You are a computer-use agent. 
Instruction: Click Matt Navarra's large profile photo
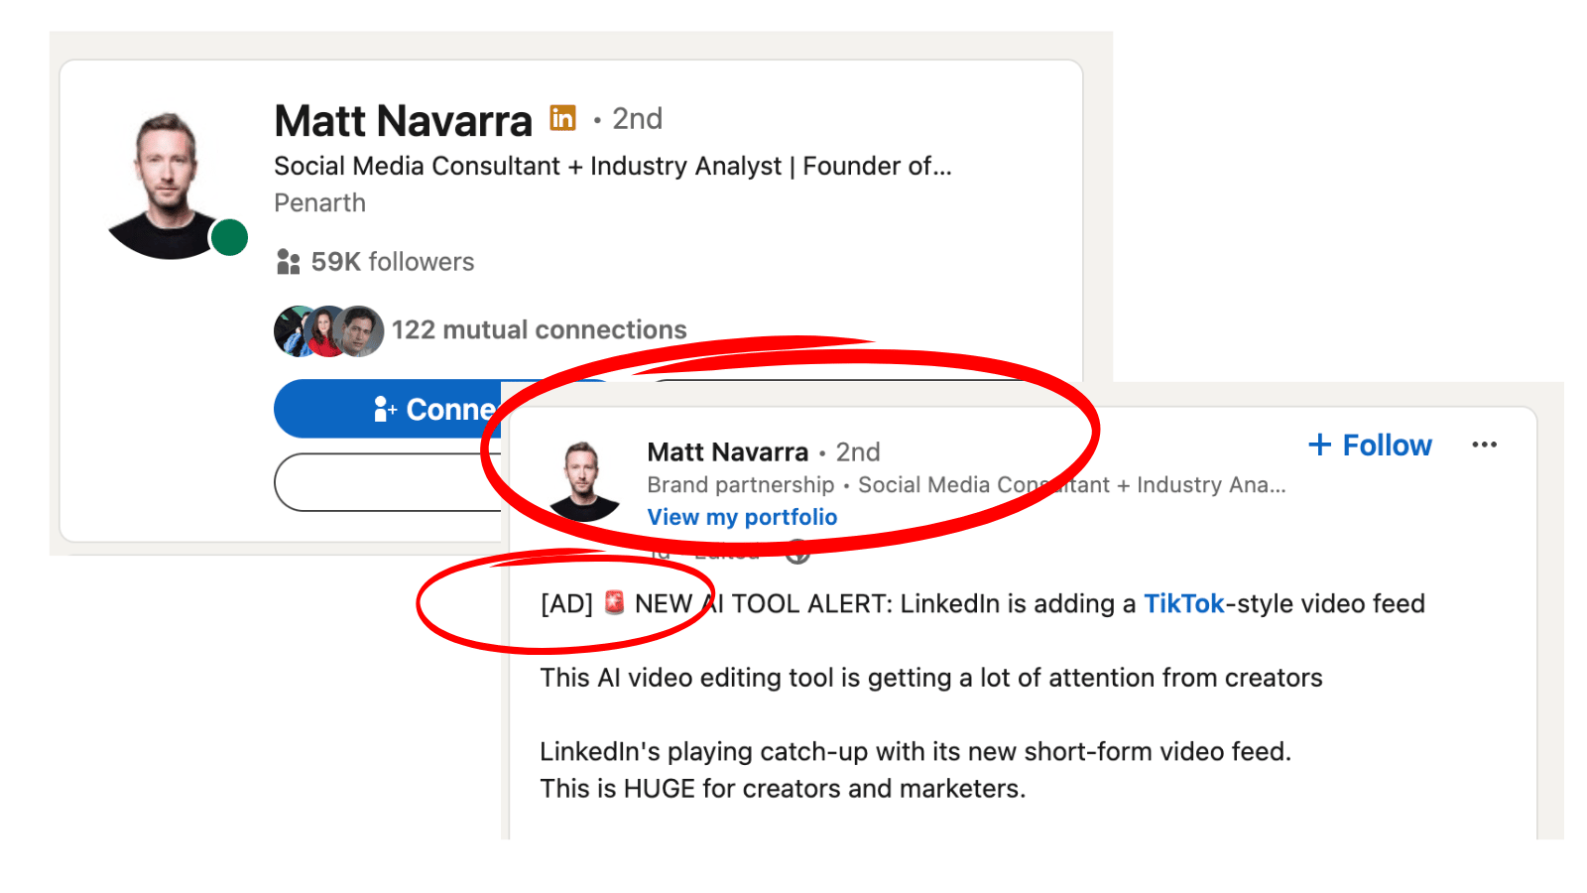point(168,186)
